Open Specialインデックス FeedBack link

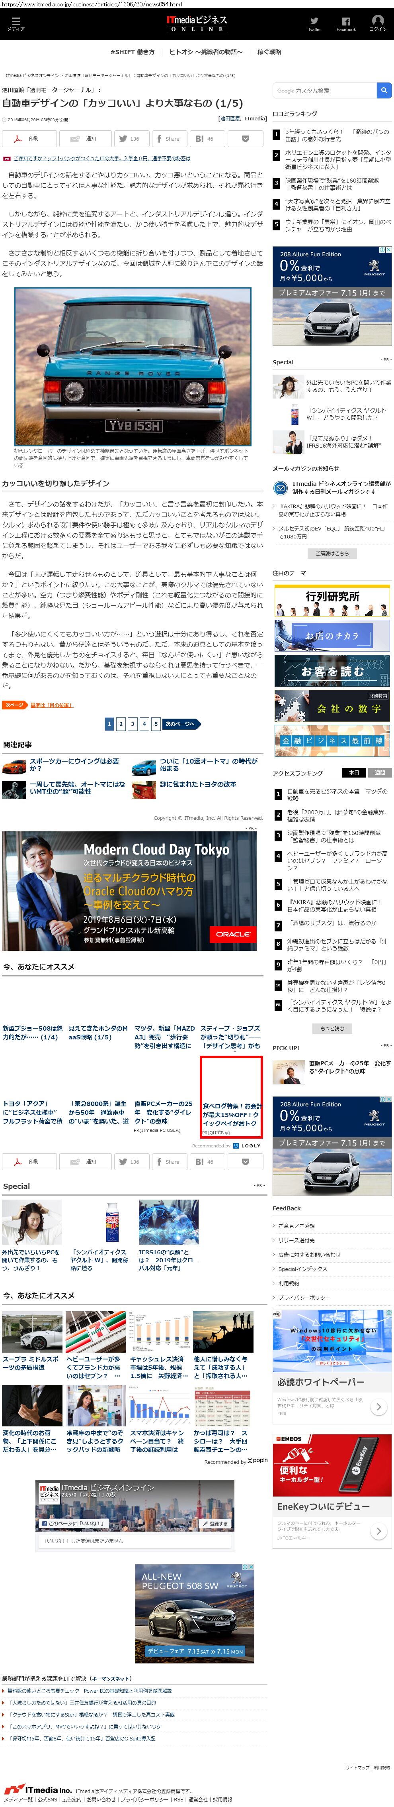tap(302, 1268)
